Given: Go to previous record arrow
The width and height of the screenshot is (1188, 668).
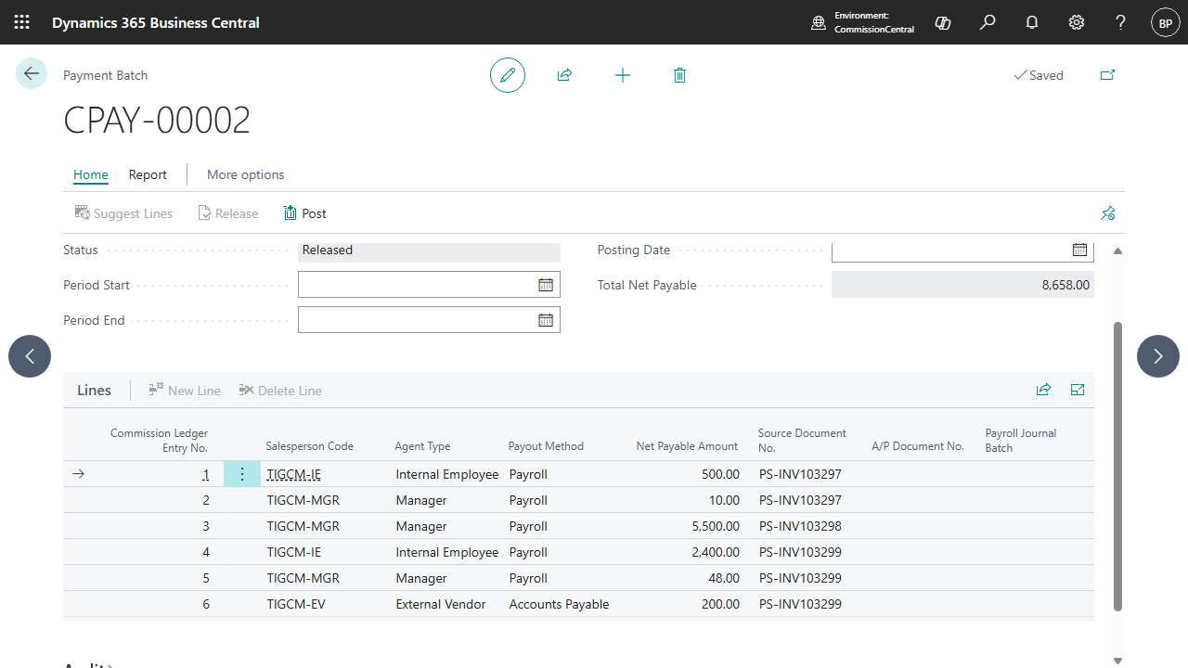Looking at the screenshot, I should pos(30,356).
